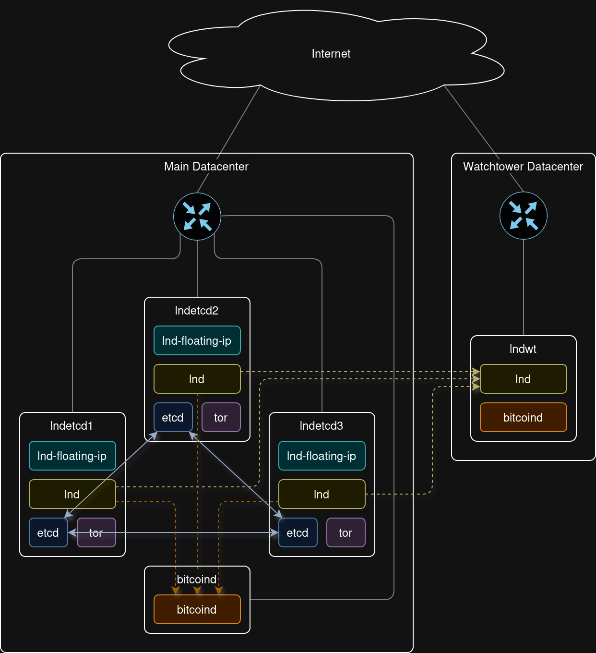This screenshot has height=653, width=596.
Task: Click the lndetcd2 group title
Action: point(197,311)
